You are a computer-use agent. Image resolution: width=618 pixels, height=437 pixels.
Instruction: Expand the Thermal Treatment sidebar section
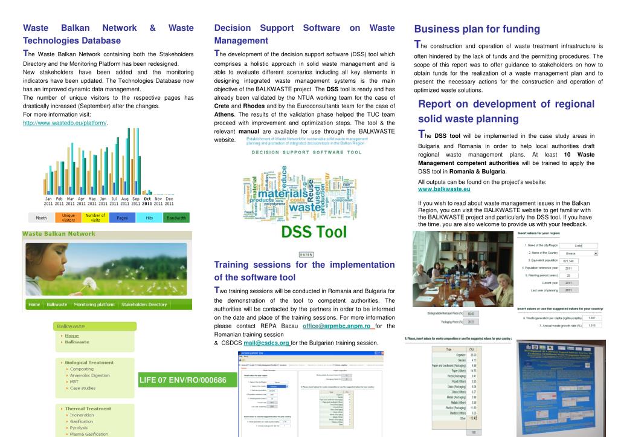click(88, 409)
